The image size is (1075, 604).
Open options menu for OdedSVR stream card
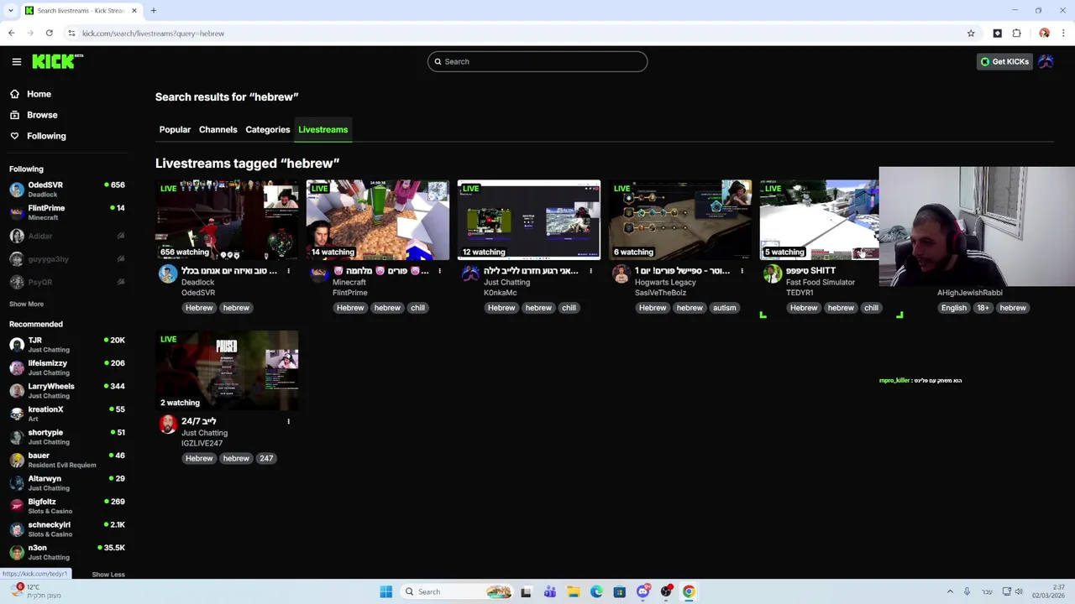coord(288,271)
